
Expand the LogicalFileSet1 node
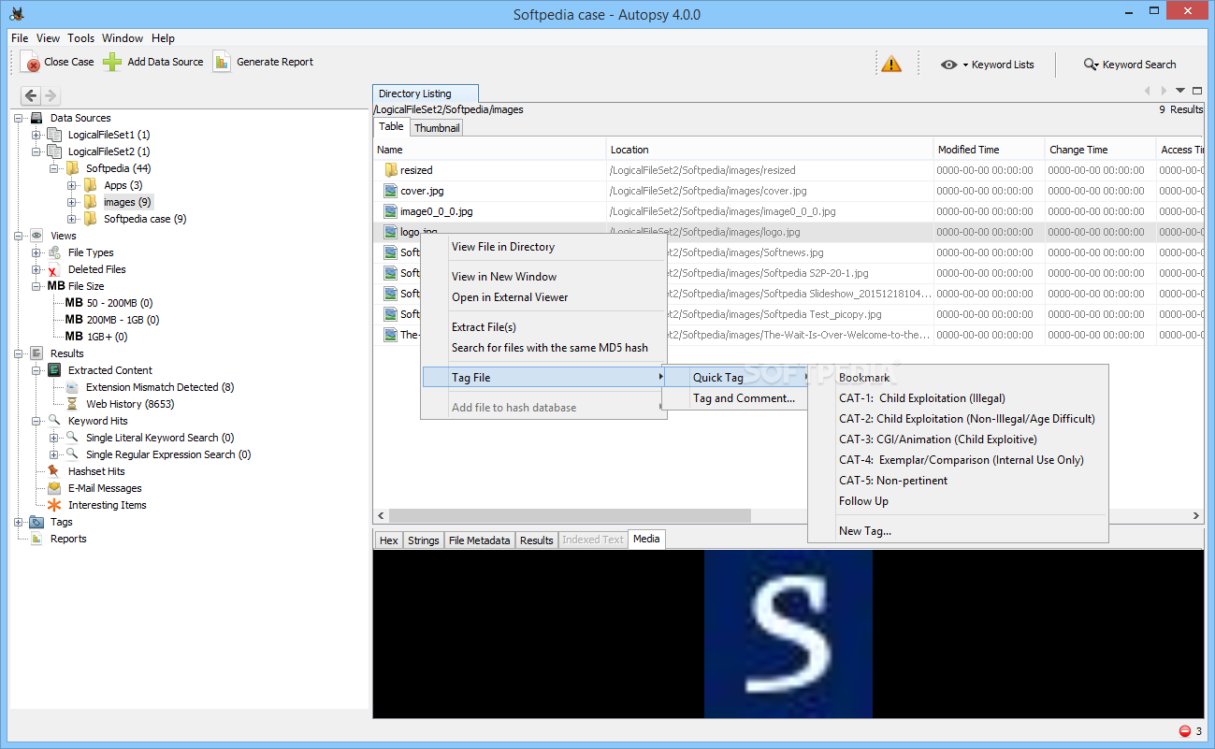coord(36,135)
